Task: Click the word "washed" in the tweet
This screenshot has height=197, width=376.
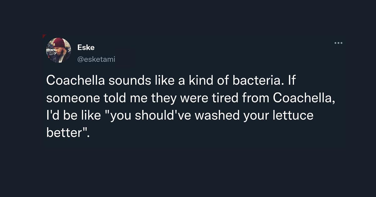Action: tap(214, 116)
